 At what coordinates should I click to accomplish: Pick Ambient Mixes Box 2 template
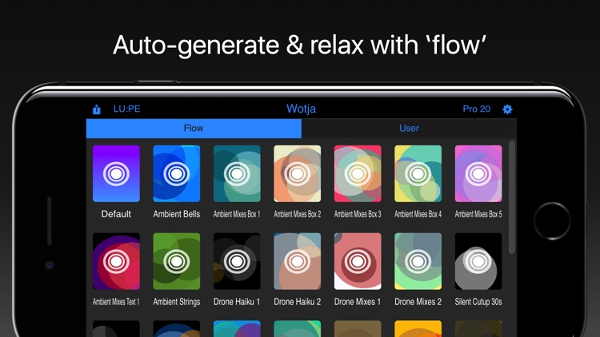[297, 173]
